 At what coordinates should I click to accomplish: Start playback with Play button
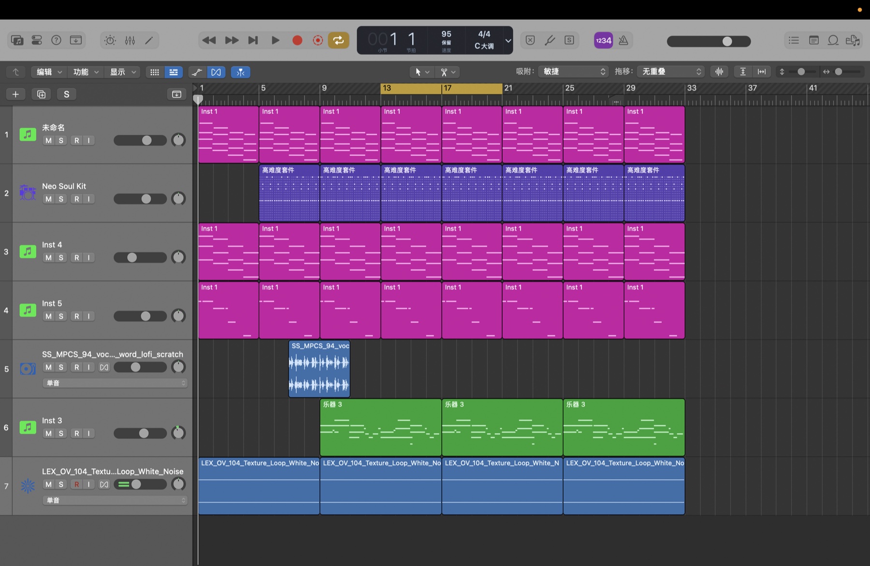click(x=275, y=41)
